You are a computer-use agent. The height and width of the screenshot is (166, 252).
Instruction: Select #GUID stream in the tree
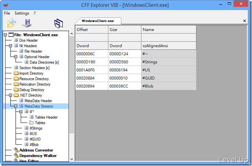(x=35, y=139)
